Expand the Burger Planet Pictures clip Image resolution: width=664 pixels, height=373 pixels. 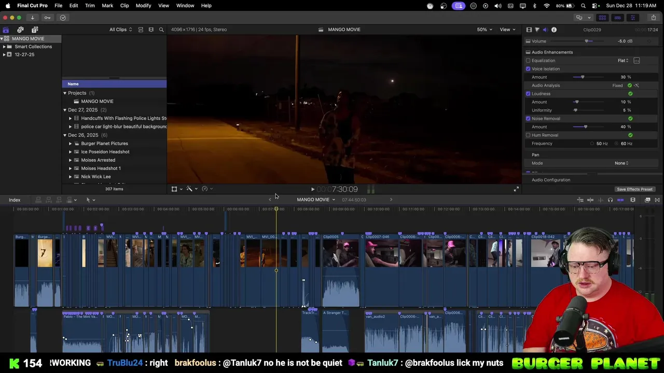pos(70,144)
